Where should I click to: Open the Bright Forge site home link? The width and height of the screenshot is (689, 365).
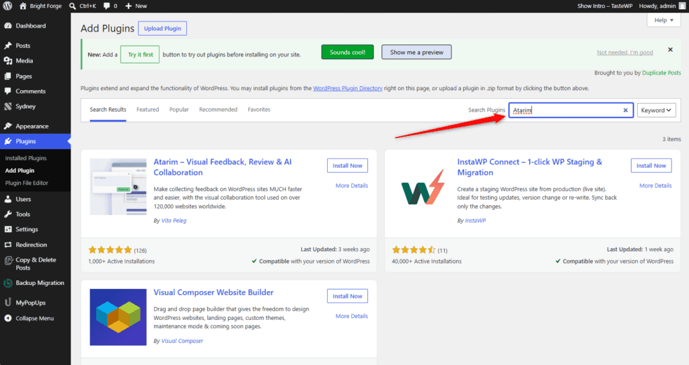40,6
